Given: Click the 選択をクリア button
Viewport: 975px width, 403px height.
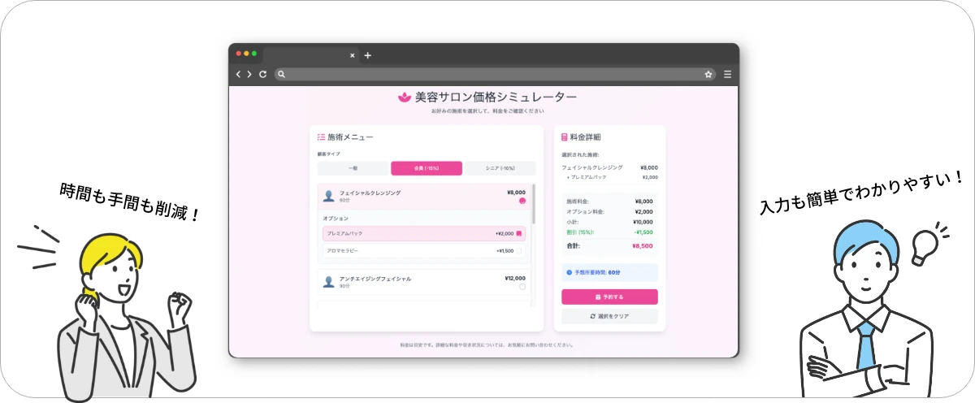Looking at the screenshot, I should coord(609,316).
